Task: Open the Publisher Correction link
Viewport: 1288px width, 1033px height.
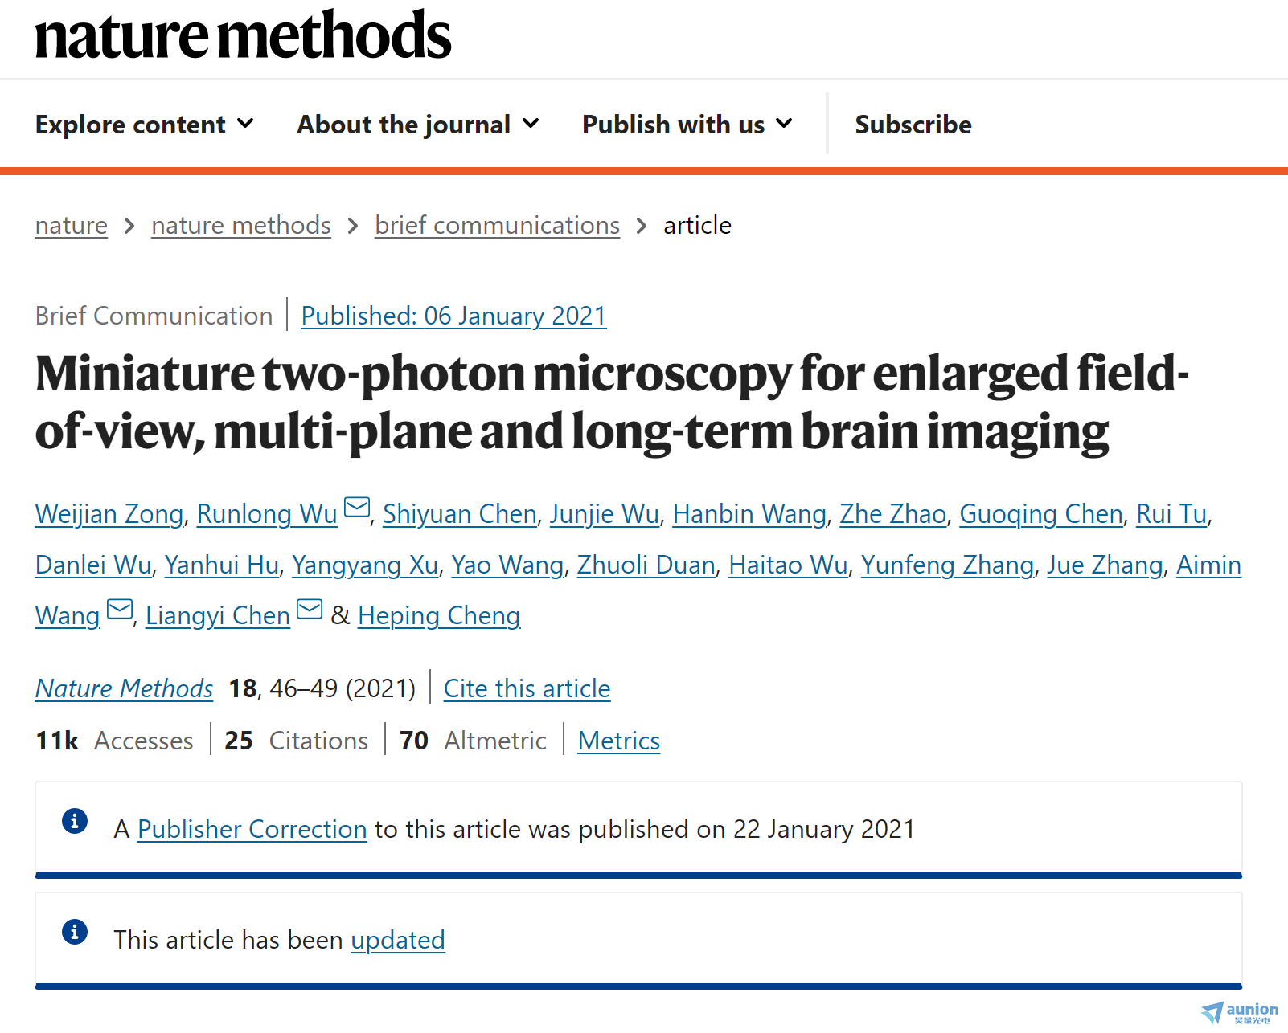Action: pyautogui.click(x=252, y=829)
